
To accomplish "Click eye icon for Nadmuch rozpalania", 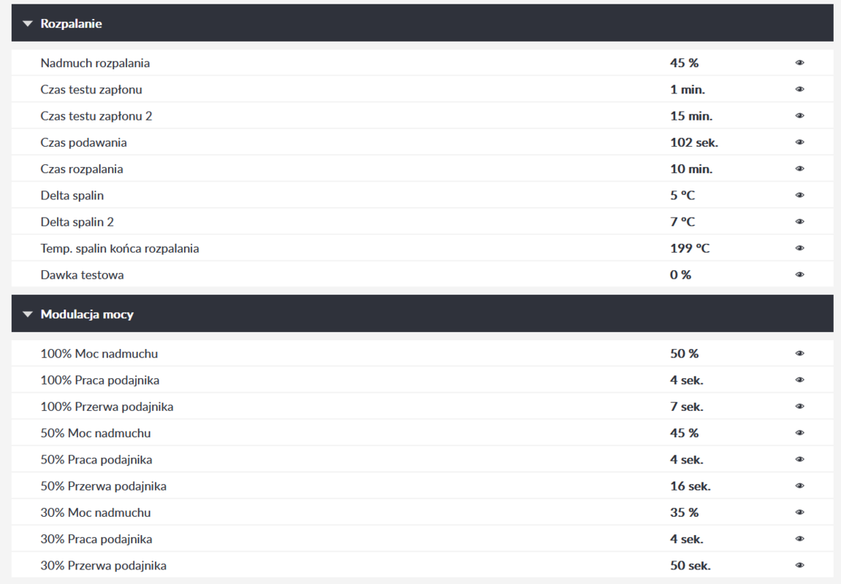I will click(x=799, y=63).
